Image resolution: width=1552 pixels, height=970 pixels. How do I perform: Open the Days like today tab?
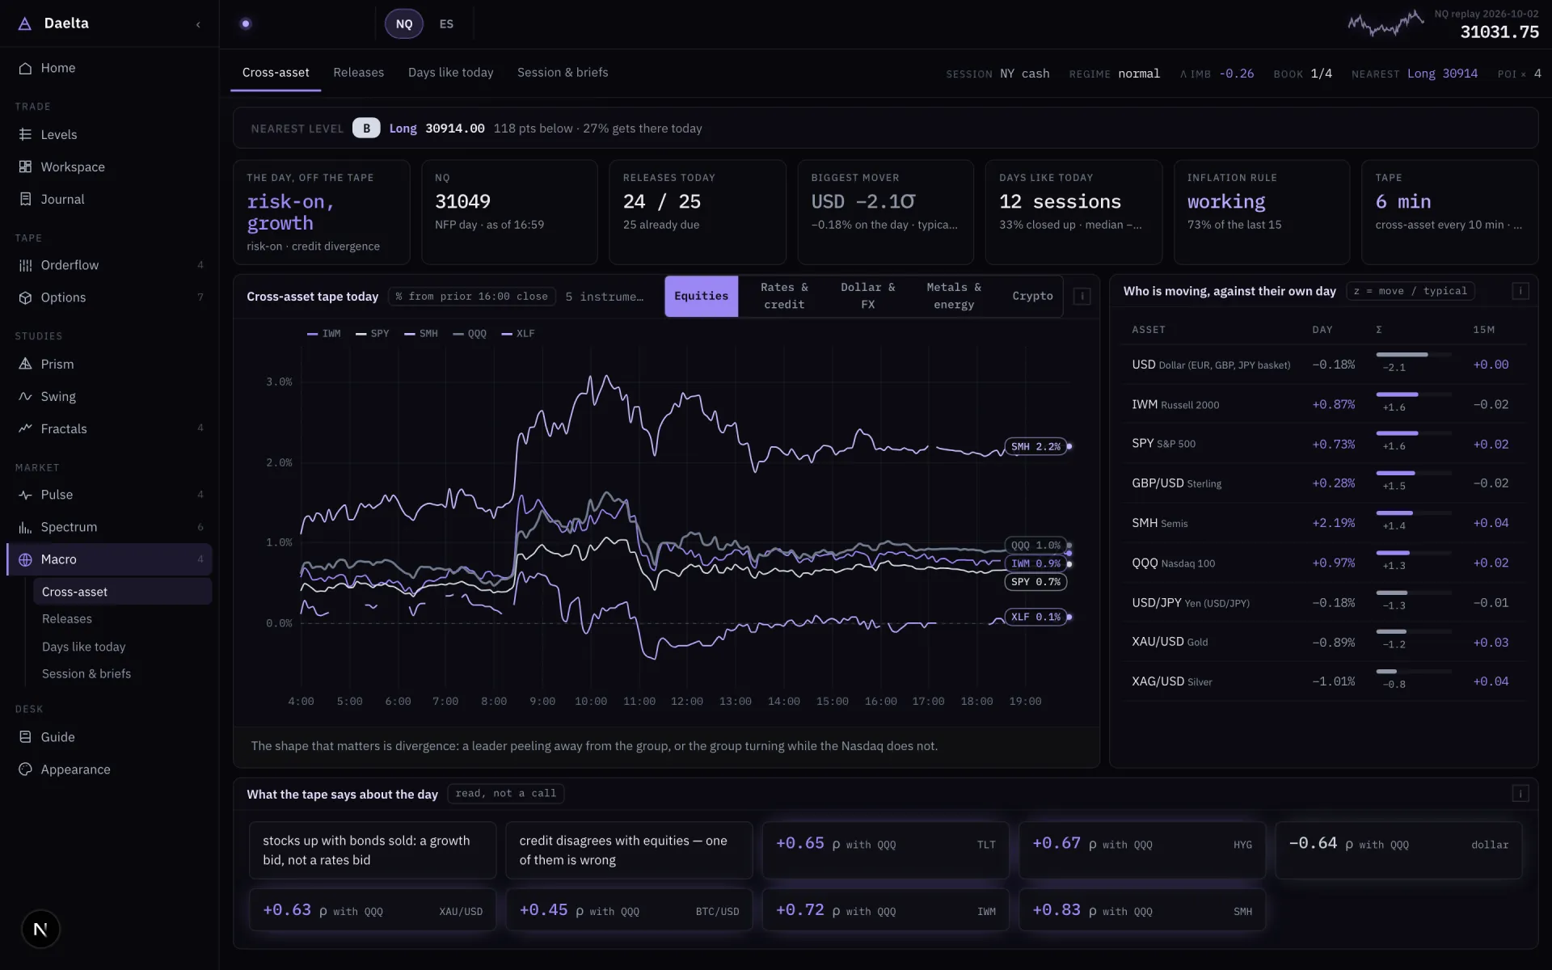[450, 73]
